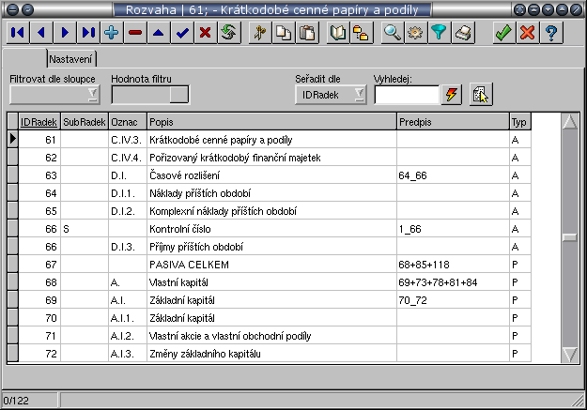Click the Popis column header

270,122
